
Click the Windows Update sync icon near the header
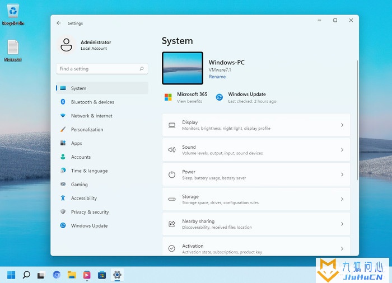[x=220, y=97]
